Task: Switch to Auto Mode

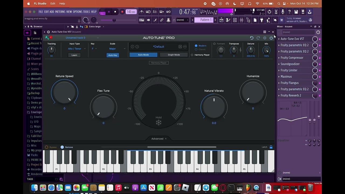Action: click(x=143, y=55)
